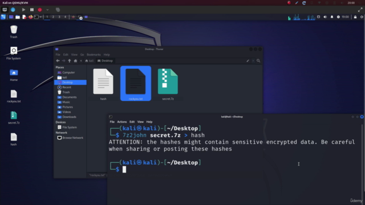The width and height of the screenshot is (365, 205).
Task: Show the virtual machine console view
Action: click(x=5, y=10)
